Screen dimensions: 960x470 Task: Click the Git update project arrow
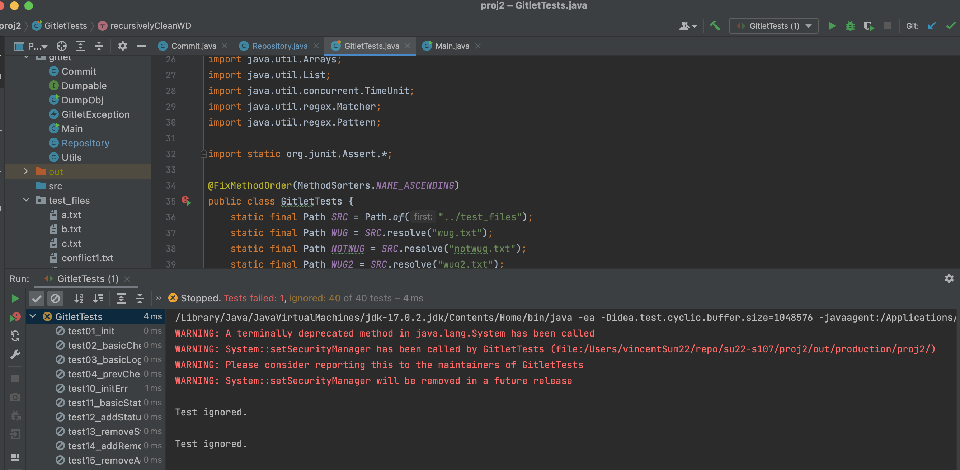[x=932, y=26]
